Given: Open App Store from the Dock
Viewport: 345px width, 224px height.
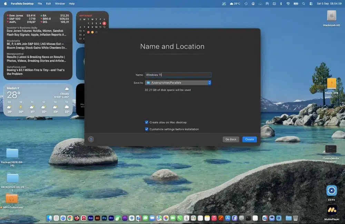Looking at the screenshot, I should tap(228, 218).
